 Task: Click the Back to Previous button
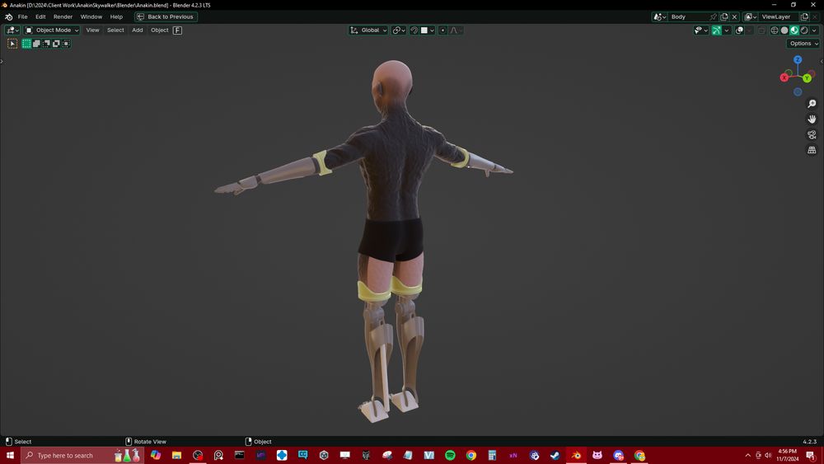(x=166, y=16)
